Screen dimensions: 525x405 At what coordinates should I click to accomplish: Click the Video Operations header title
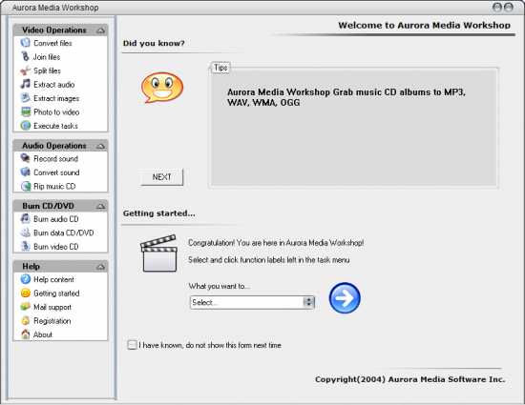[54, 30]
